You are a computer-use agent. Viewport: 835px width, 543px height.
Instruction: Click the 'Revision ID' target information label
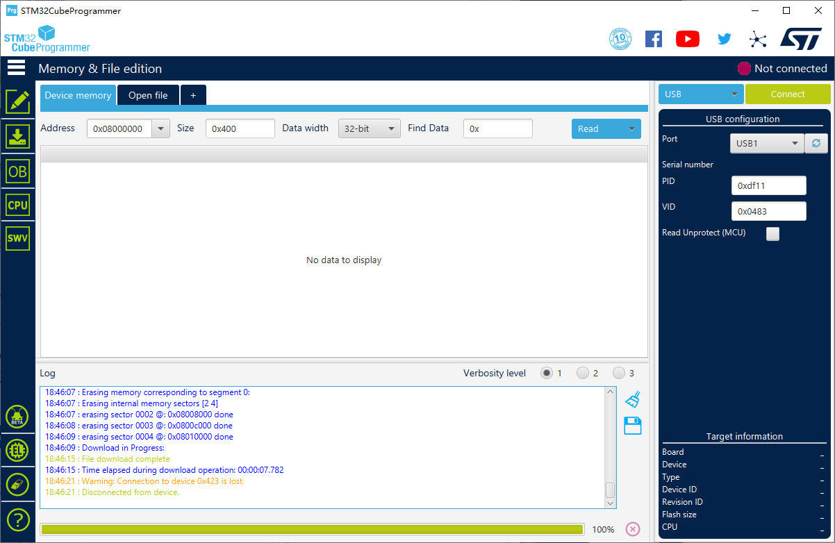(x=682, y=502)
